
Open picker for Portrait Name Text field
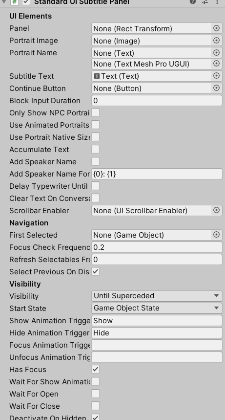click(x=216, y=52)
